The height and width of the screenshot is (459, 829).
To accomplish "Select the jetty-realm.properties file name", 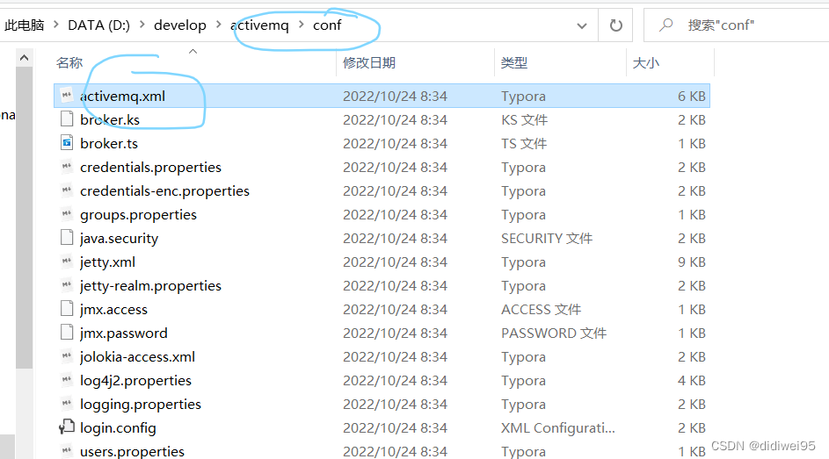I will point(150,286).
